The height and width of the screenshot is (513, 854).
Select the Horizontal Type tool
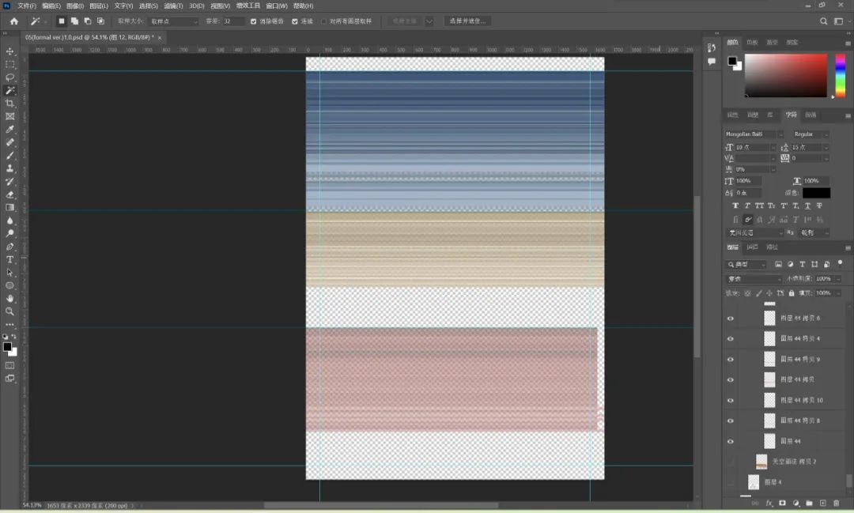point(9,260)
